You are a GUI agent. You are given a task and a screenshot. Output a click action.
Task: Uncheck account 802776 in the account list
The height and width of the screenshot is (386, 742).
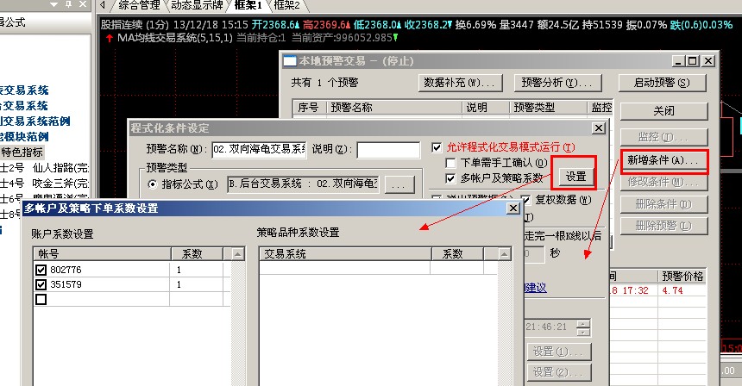[41, 271]
